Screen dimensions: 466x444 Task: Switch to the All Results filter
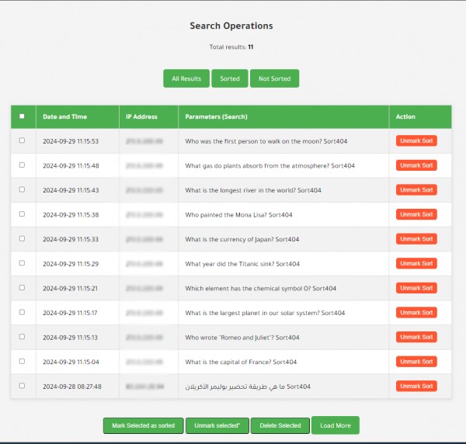pos(186,78)
